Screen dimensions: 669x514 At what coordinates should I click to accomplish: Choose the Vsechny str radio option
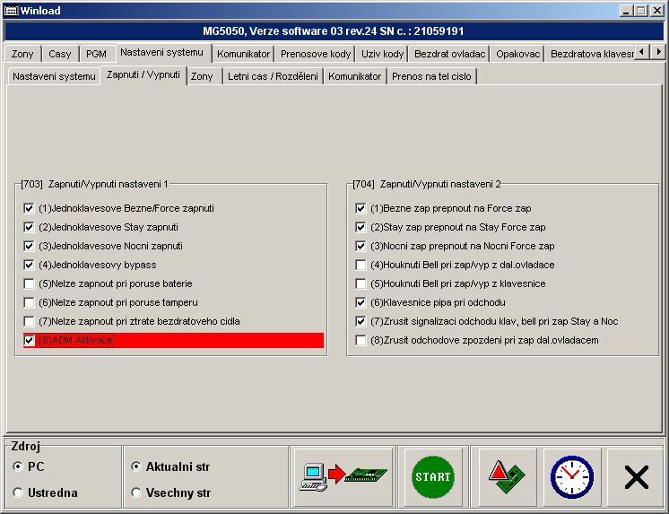coord(136,492)
